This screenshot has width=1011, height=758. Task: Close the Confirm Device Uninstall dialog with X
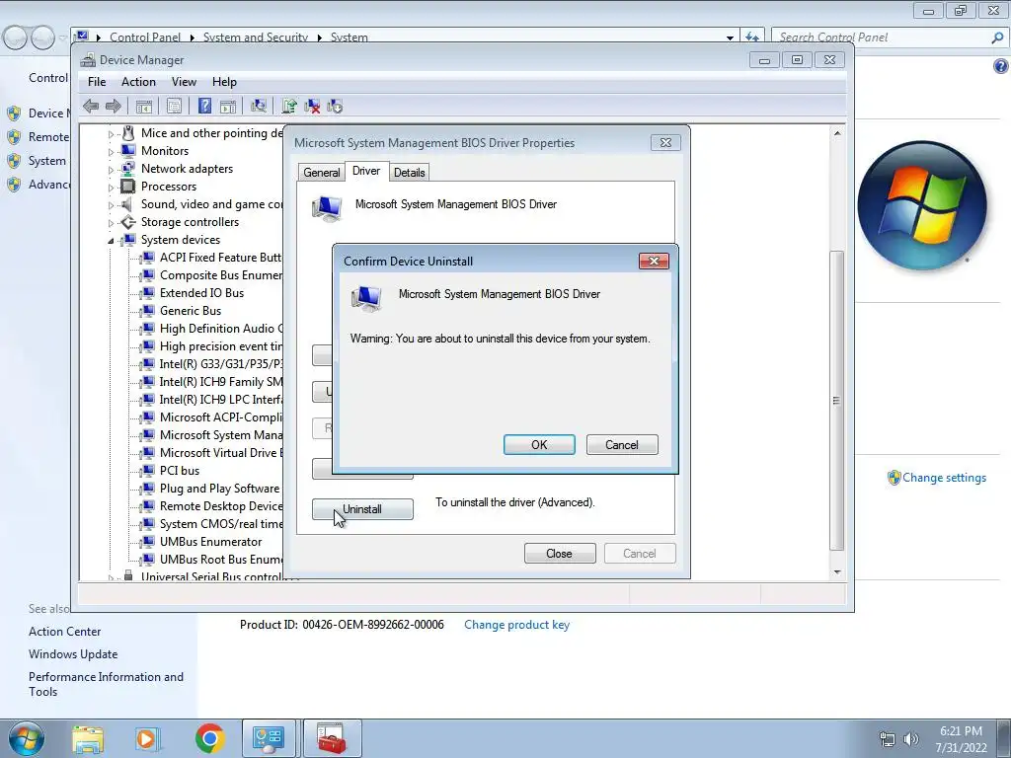654,261
